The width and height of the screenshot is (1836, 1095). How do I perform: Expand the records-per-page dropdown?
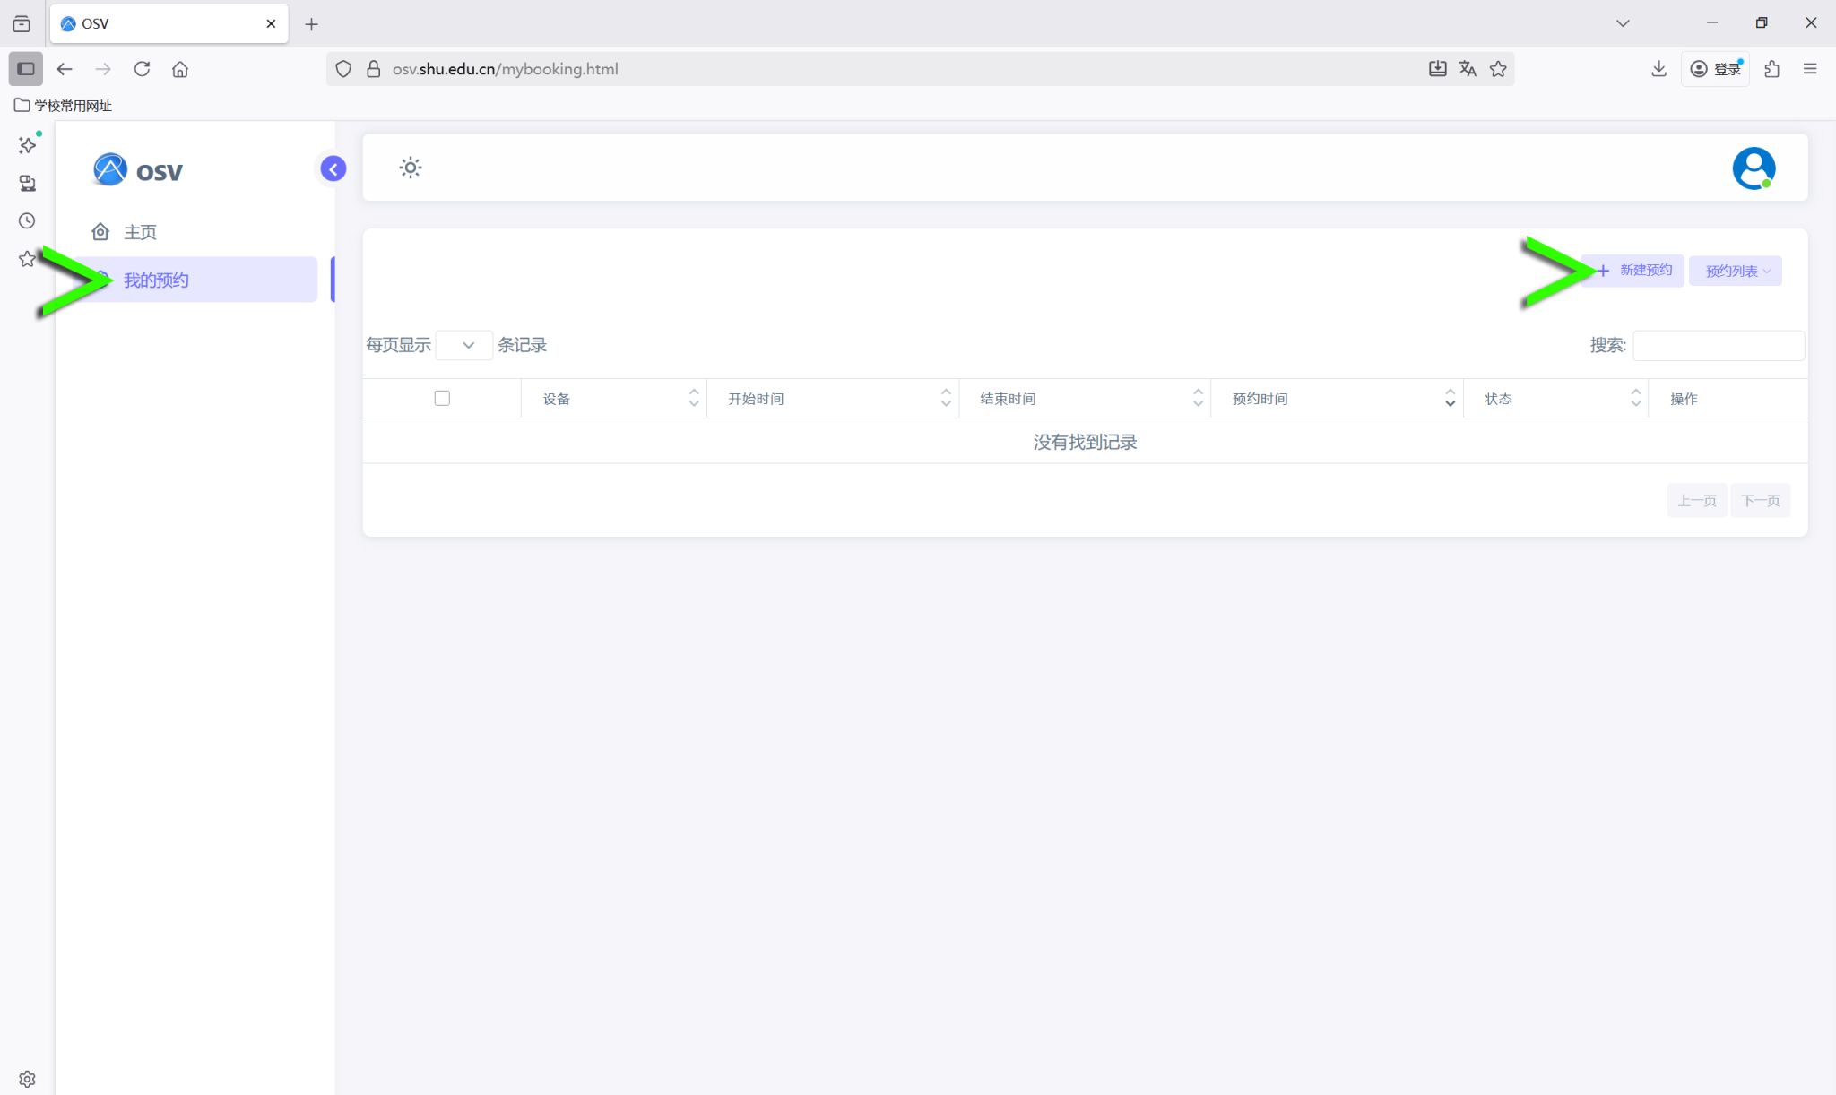[463, 345]
